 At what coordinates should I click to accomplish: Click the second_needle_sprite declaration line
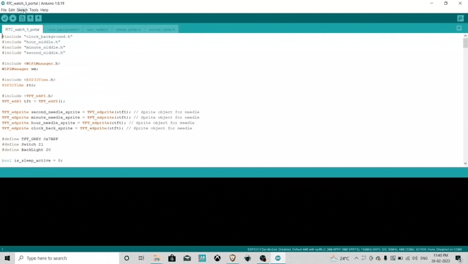(x=101, y=112)
